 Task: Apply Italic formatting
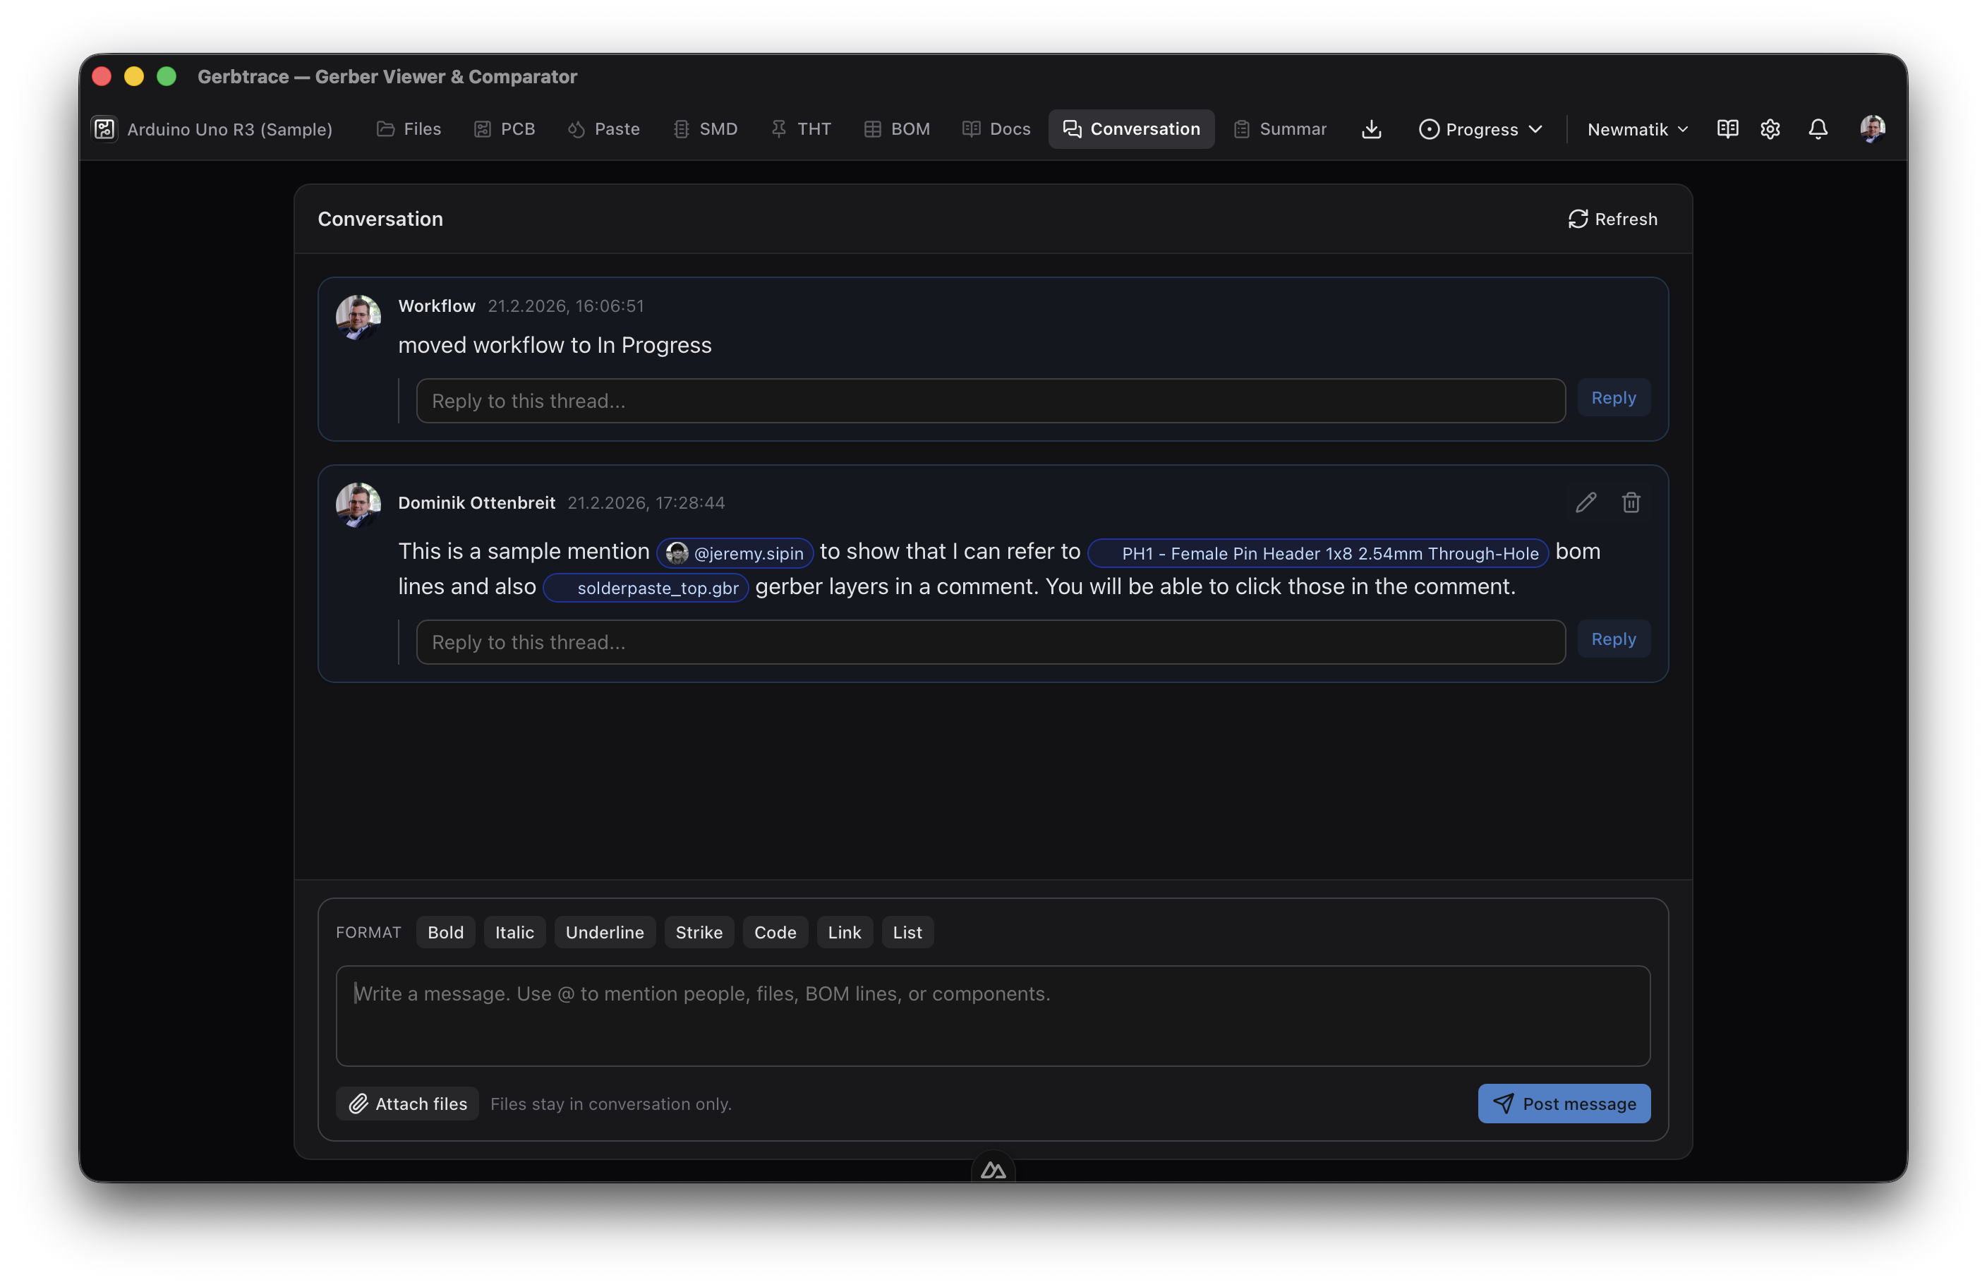point(514,932)
